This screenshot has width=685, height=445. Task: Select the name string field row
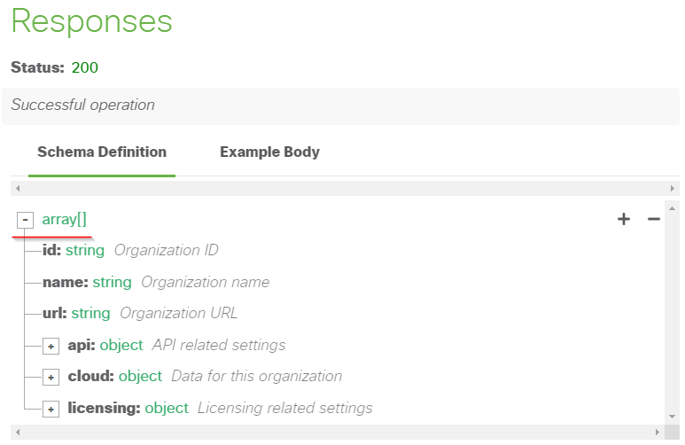pyautogui.click(x=156, y=283)
